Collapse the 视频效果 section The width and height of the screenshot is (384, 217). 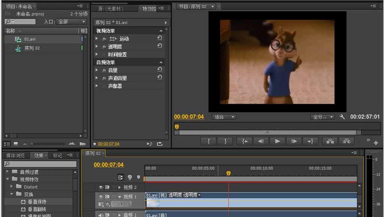161,31
